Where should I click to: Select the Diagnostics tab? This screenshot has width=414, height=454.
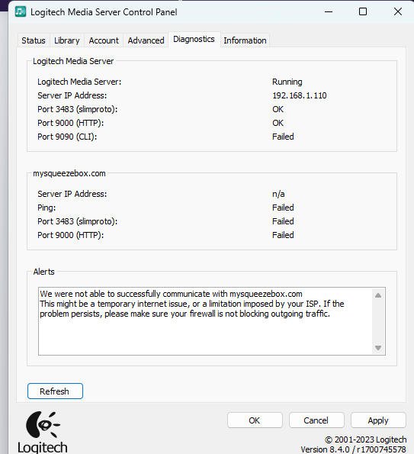[x=194, y=40]
